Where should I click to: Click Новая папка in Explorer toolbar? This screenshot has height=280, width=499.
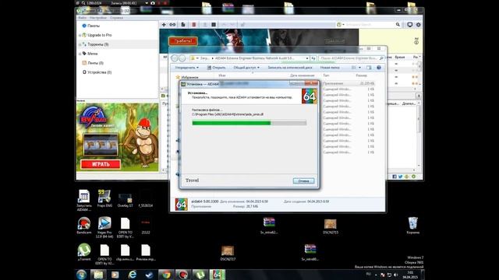click(x=330, y=68)
